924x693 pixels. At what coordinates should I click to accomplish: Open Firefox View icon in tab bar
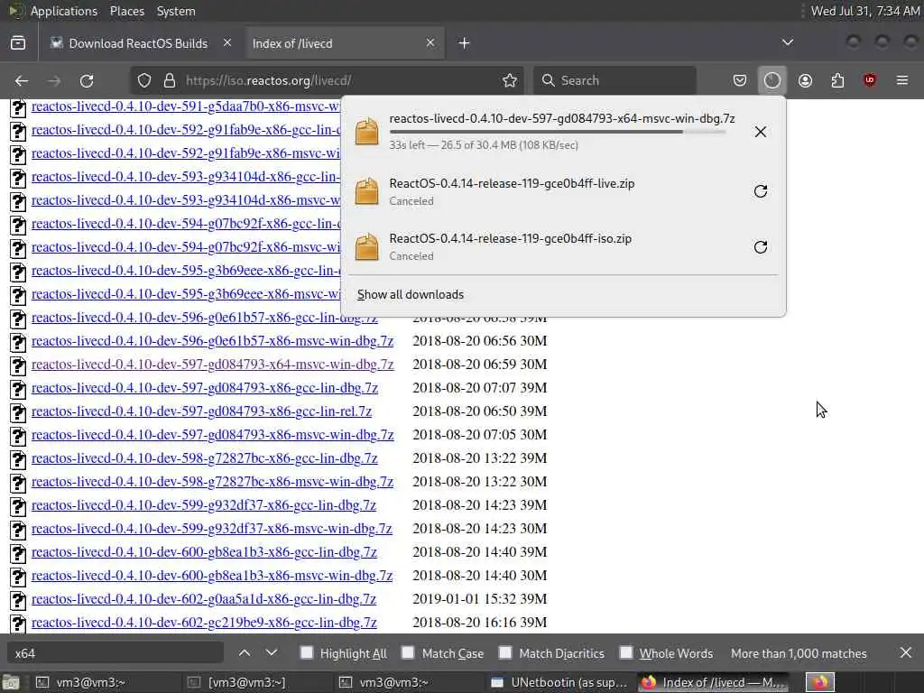pyautogui.click(x=18, y=43)
